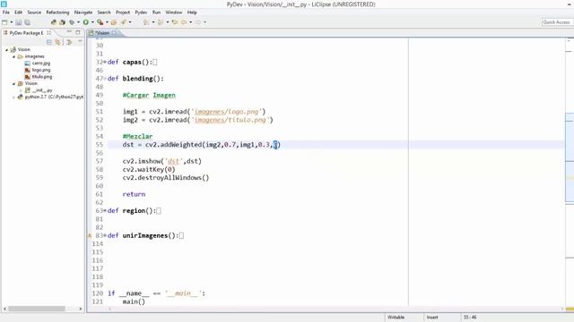This screenshot has height=322, width=574.
Task: Select the imagenes folder
Action: (x=34, y=56)
